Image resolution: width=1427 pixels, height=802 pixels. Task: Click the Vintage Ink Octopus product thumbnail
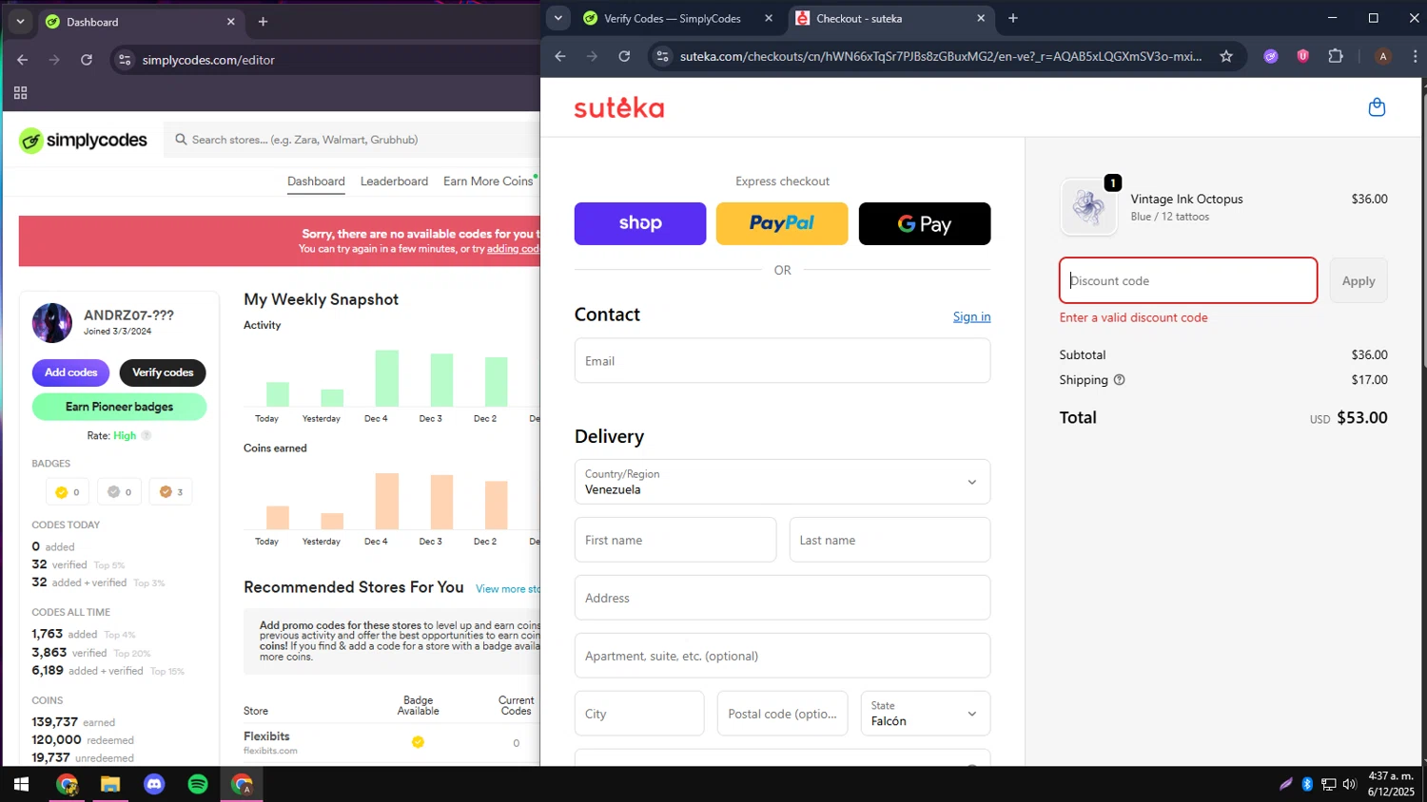coord(1088,206)
